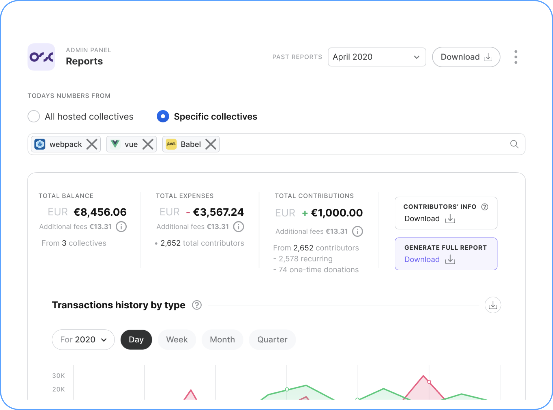Click the Vue collective logo icon

115,144
